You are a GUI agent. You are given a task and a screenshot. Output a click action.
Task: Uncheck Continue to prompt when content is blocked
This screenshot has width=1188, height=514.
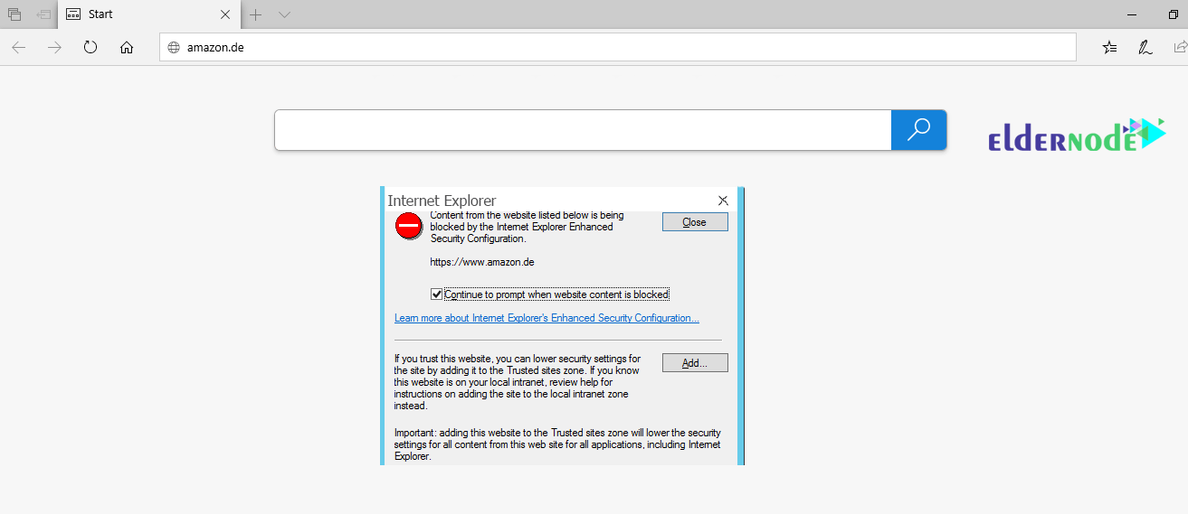pyautogui.click(x=437, y=294)
